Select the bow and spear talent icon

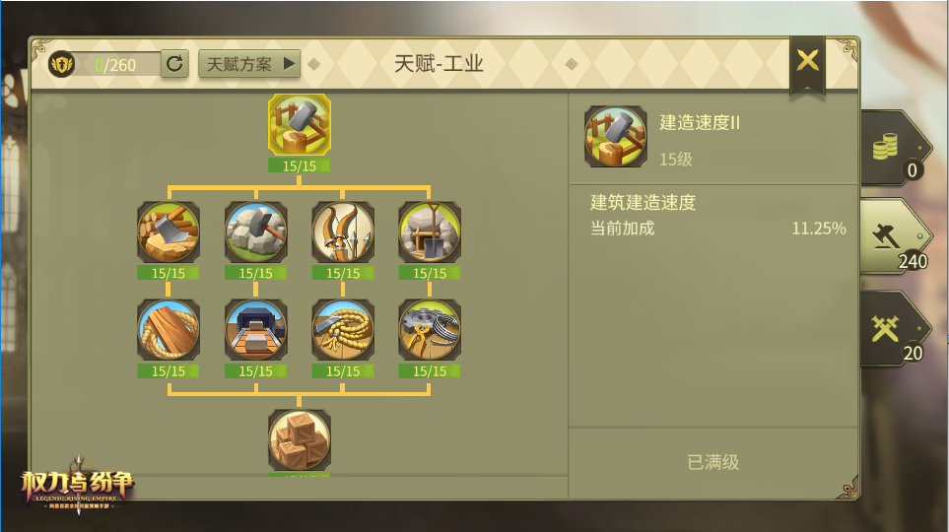343,233
